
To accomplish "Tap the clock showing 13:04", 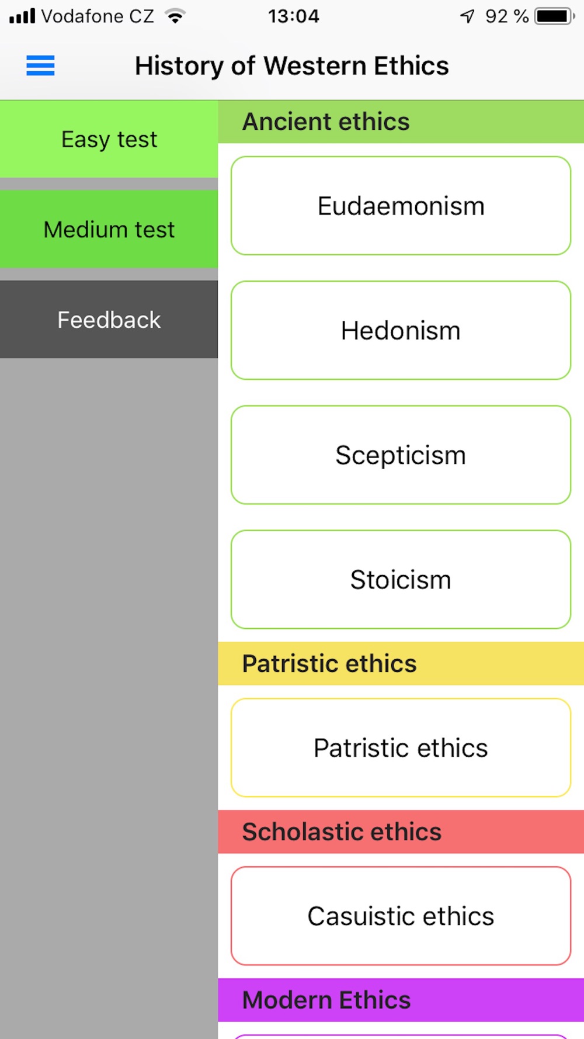I will pos(294,16).
